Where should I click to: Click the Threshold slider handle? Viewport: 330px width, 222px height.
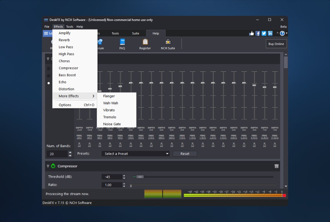pos(140,177)
